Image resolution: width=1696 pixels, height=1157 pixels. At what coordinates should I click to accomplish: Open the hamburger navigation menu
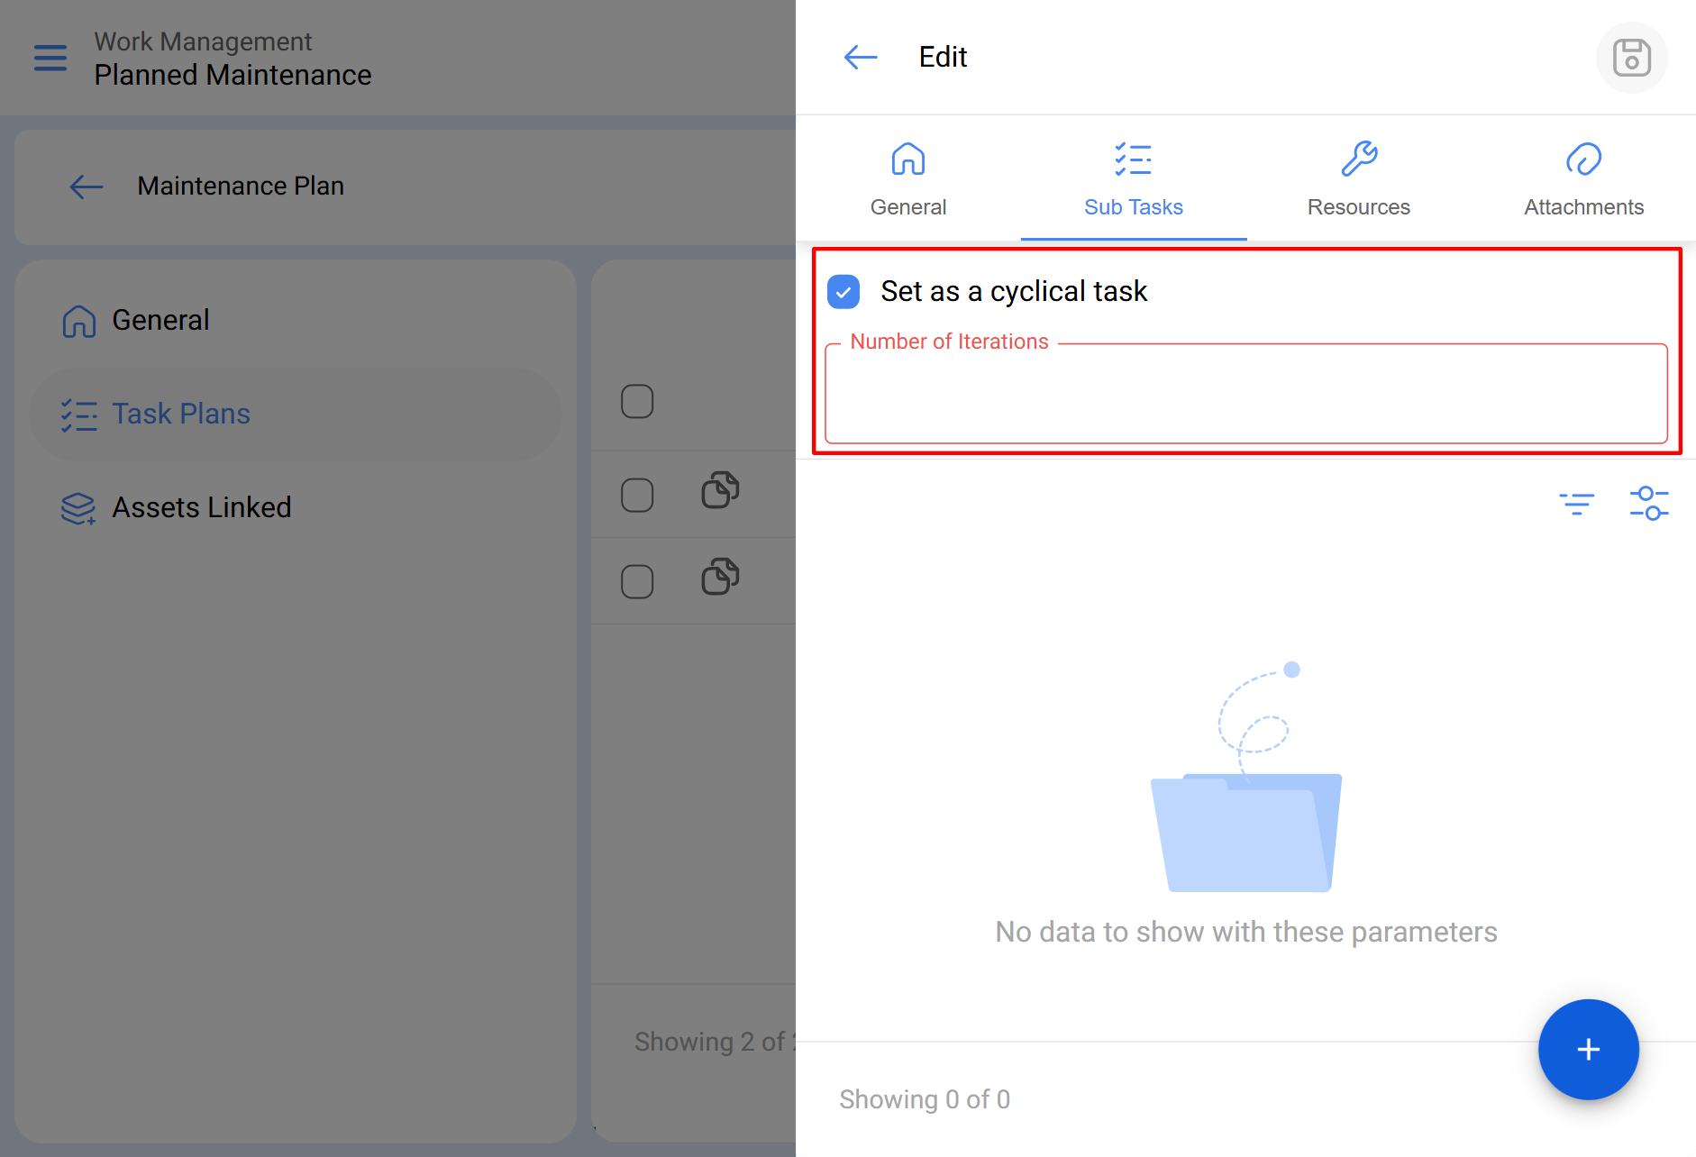(50, 58)
